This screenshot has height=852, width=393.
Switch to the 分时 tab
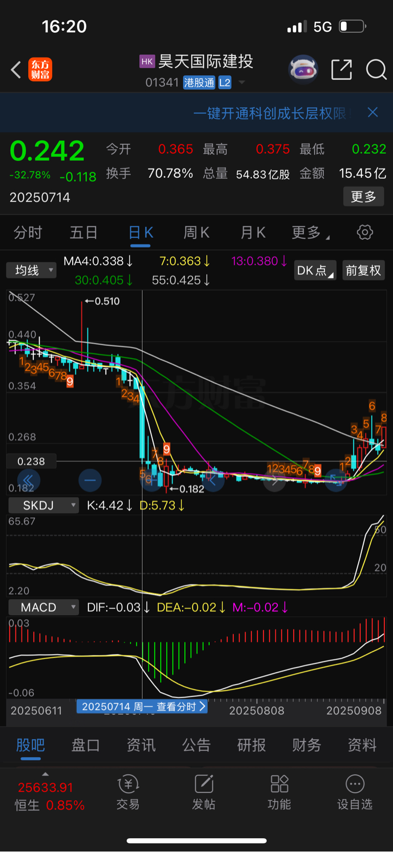point(28,233)
